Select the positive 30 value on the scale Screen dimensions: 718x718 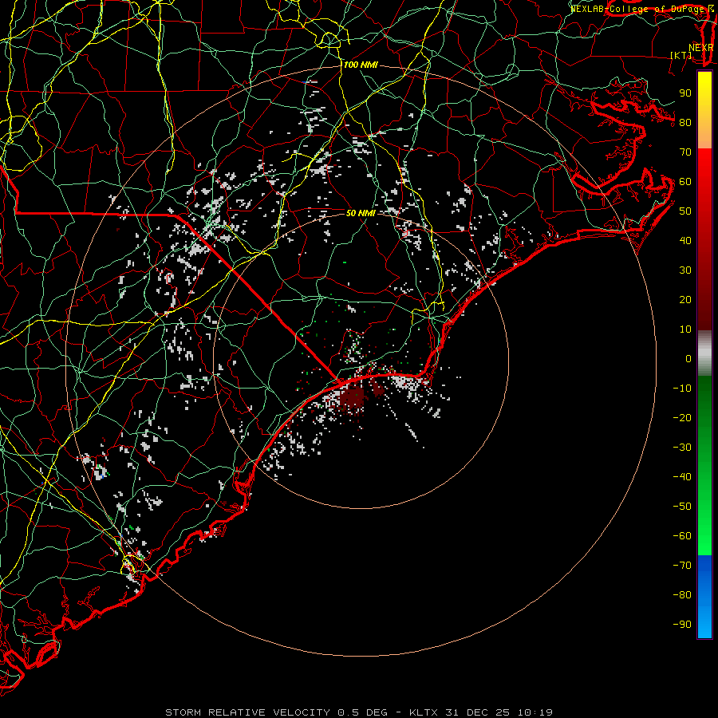pos(685,270)
